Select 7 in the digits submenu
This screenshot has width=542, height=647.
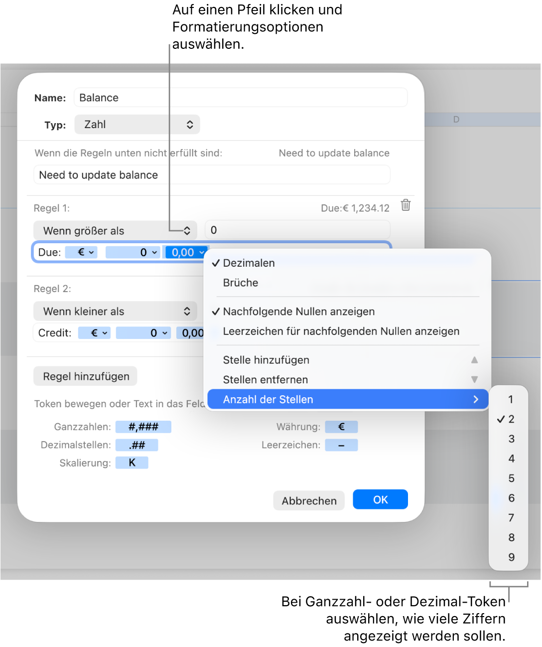(509, 518)
